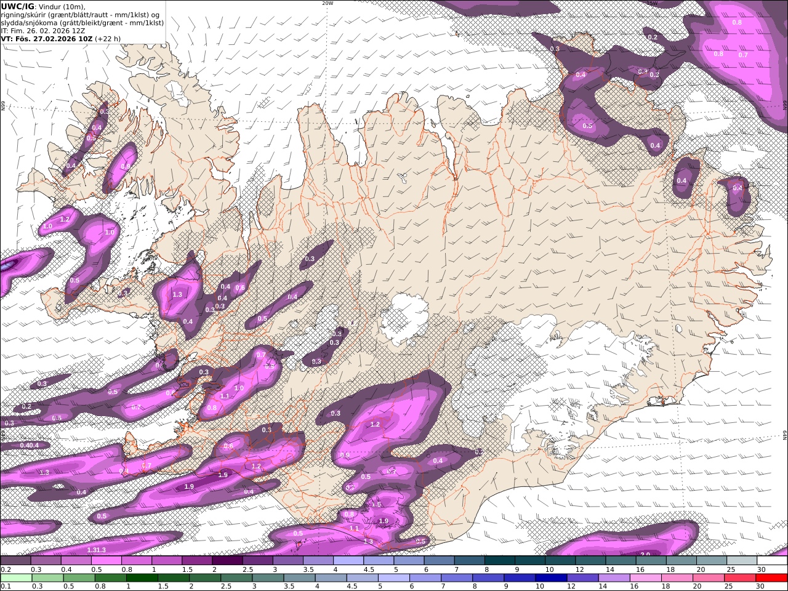Click the light gray 25–30 swatch in upper legend
The height and width of the screenshot is (591, 788).
[742, 561]
